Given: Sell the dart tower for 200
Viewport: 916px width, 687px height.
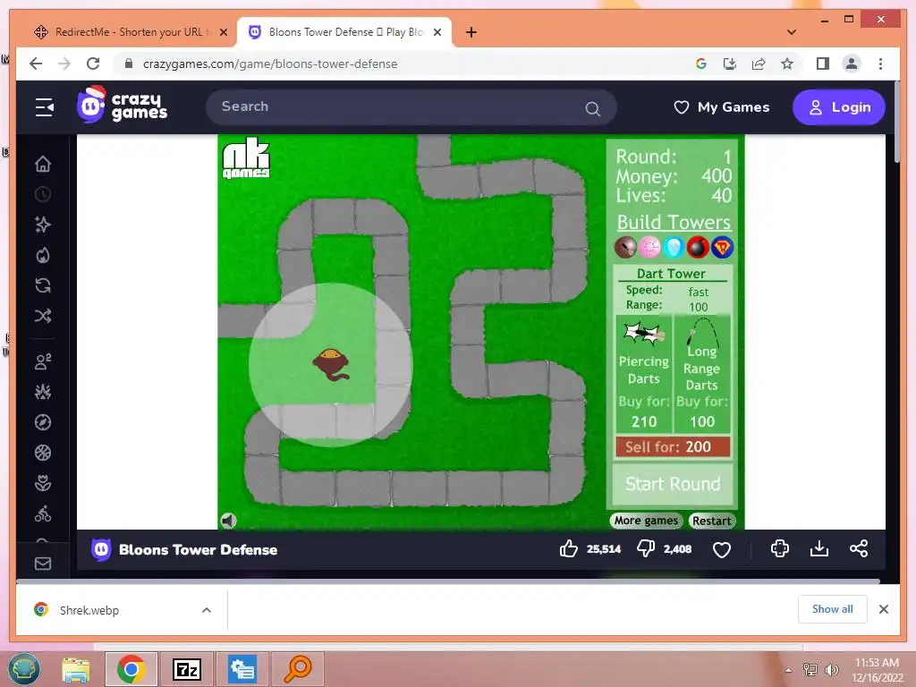Looking at the screenshot, I should coord(673,447).
